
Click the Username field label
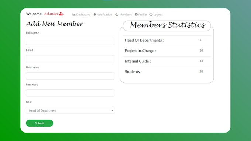point(32,67)
